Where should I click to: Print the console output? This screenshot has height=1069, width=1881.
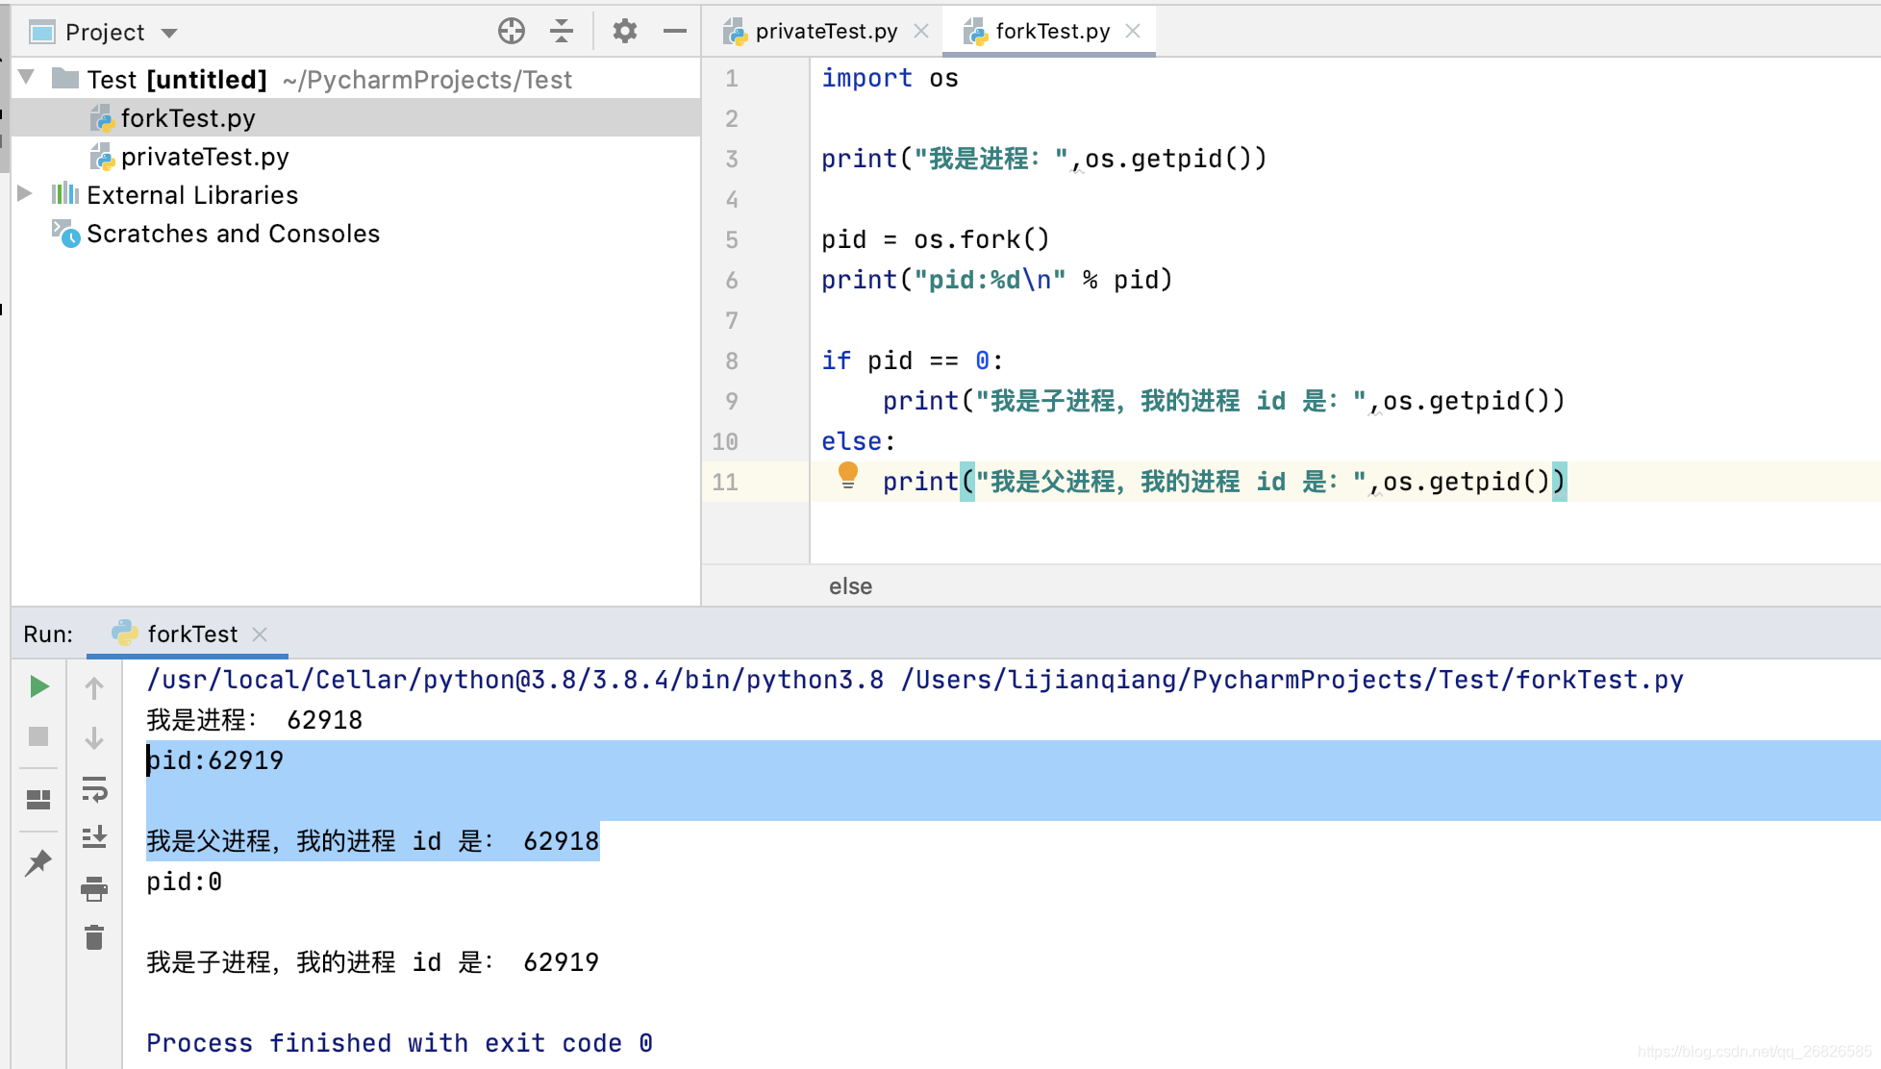tap(93, 889)
